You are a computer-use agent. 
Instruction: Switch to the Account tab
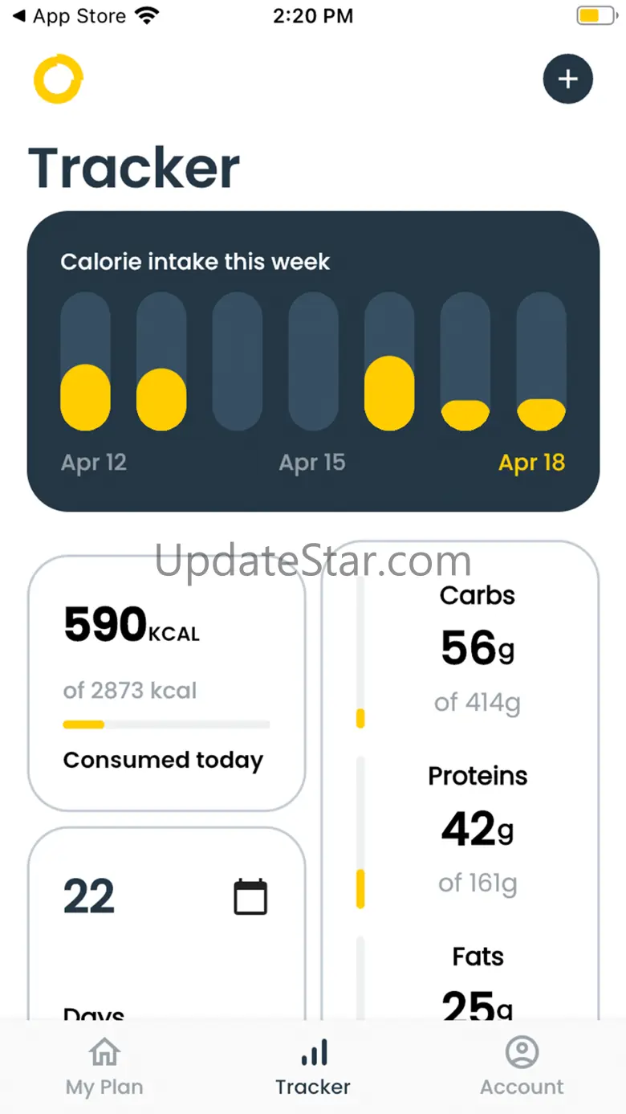(522, 1067)
